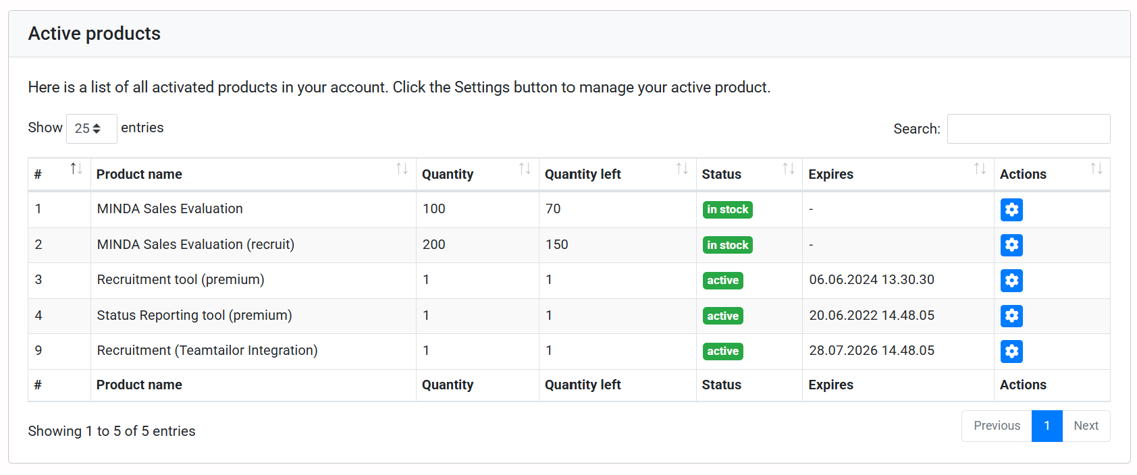Focus the Search input field
This screenshot has height=475, width=1137.
[x=1028, y=129]
